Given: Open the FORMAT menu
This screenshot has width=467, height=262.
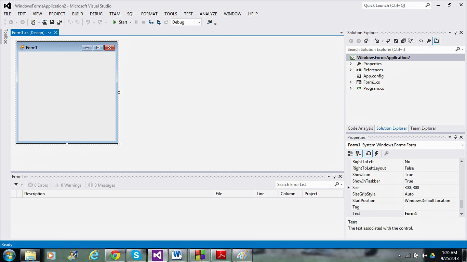Looking at the screenshot, I should (149, 14).
